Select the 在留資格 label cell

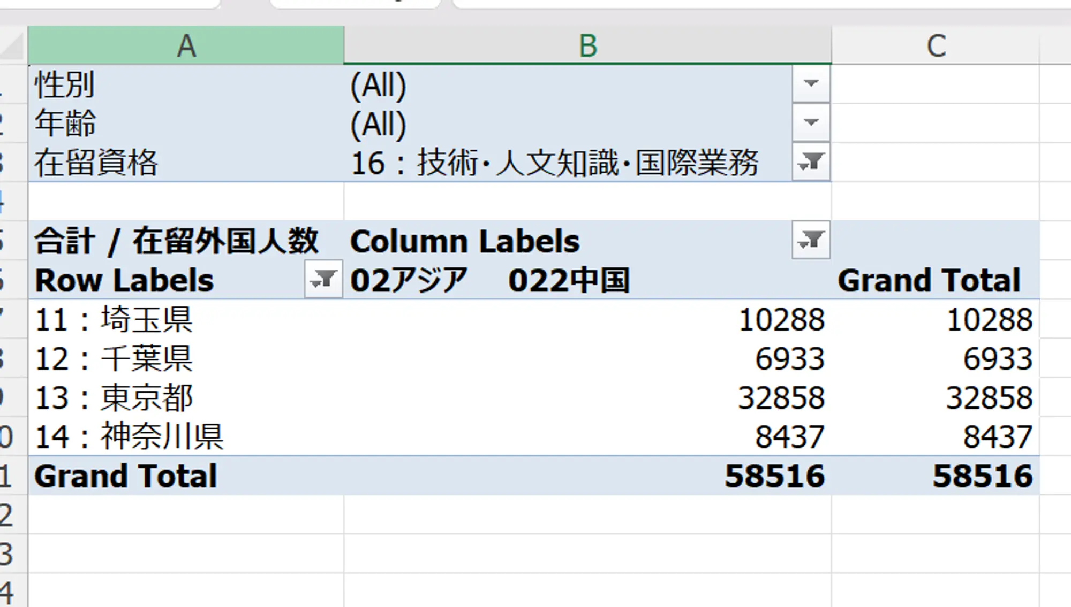point(186,162)
